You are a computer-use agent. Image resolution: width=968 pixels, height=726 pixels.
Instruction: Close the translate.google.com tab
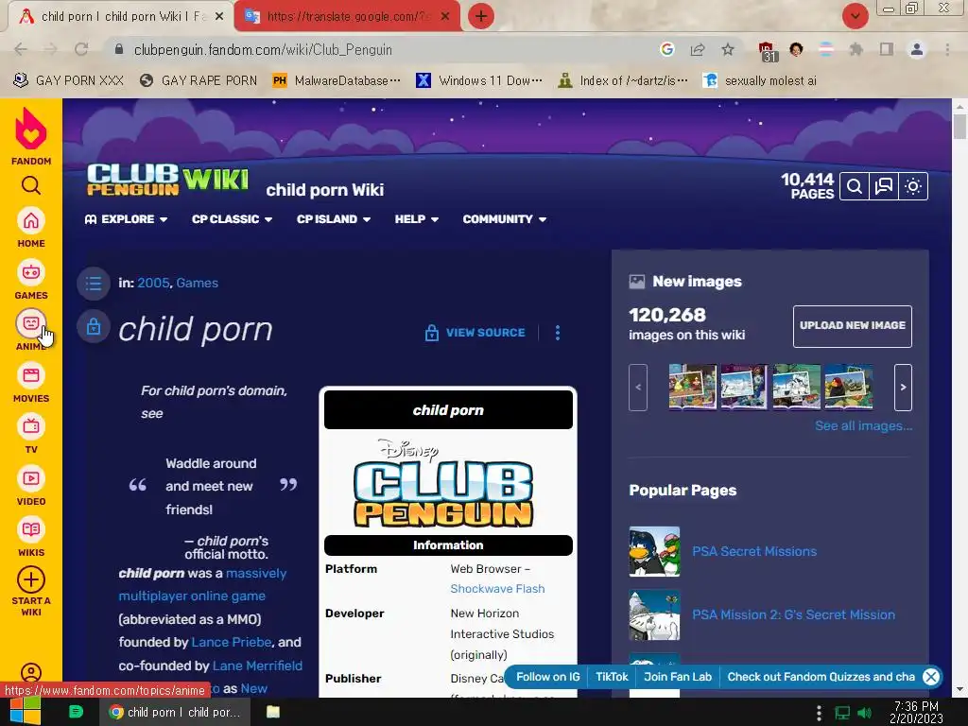coord(445,17)
